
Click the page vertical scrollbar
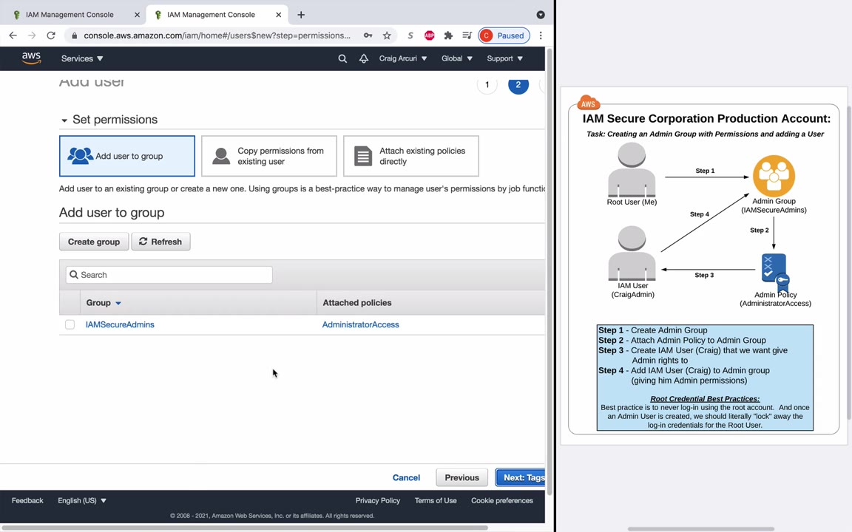[x=550, y=271]
